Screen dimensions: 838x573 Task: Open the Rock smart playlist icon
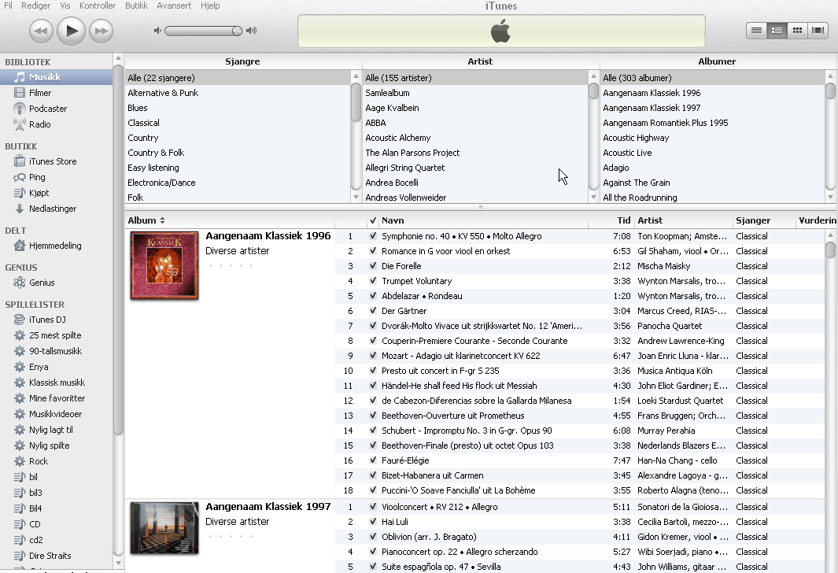[x=19, y=461]
